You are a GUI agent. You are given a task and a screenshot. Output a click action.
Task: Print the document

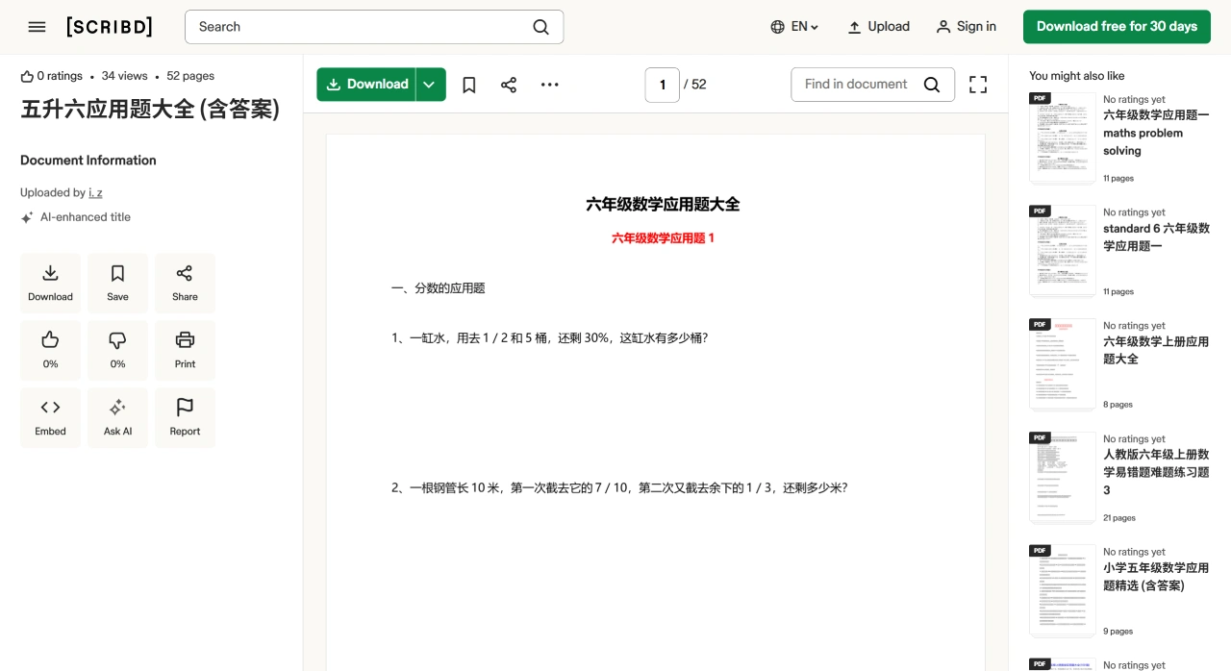pyautogui.click(x=185, y=351)
